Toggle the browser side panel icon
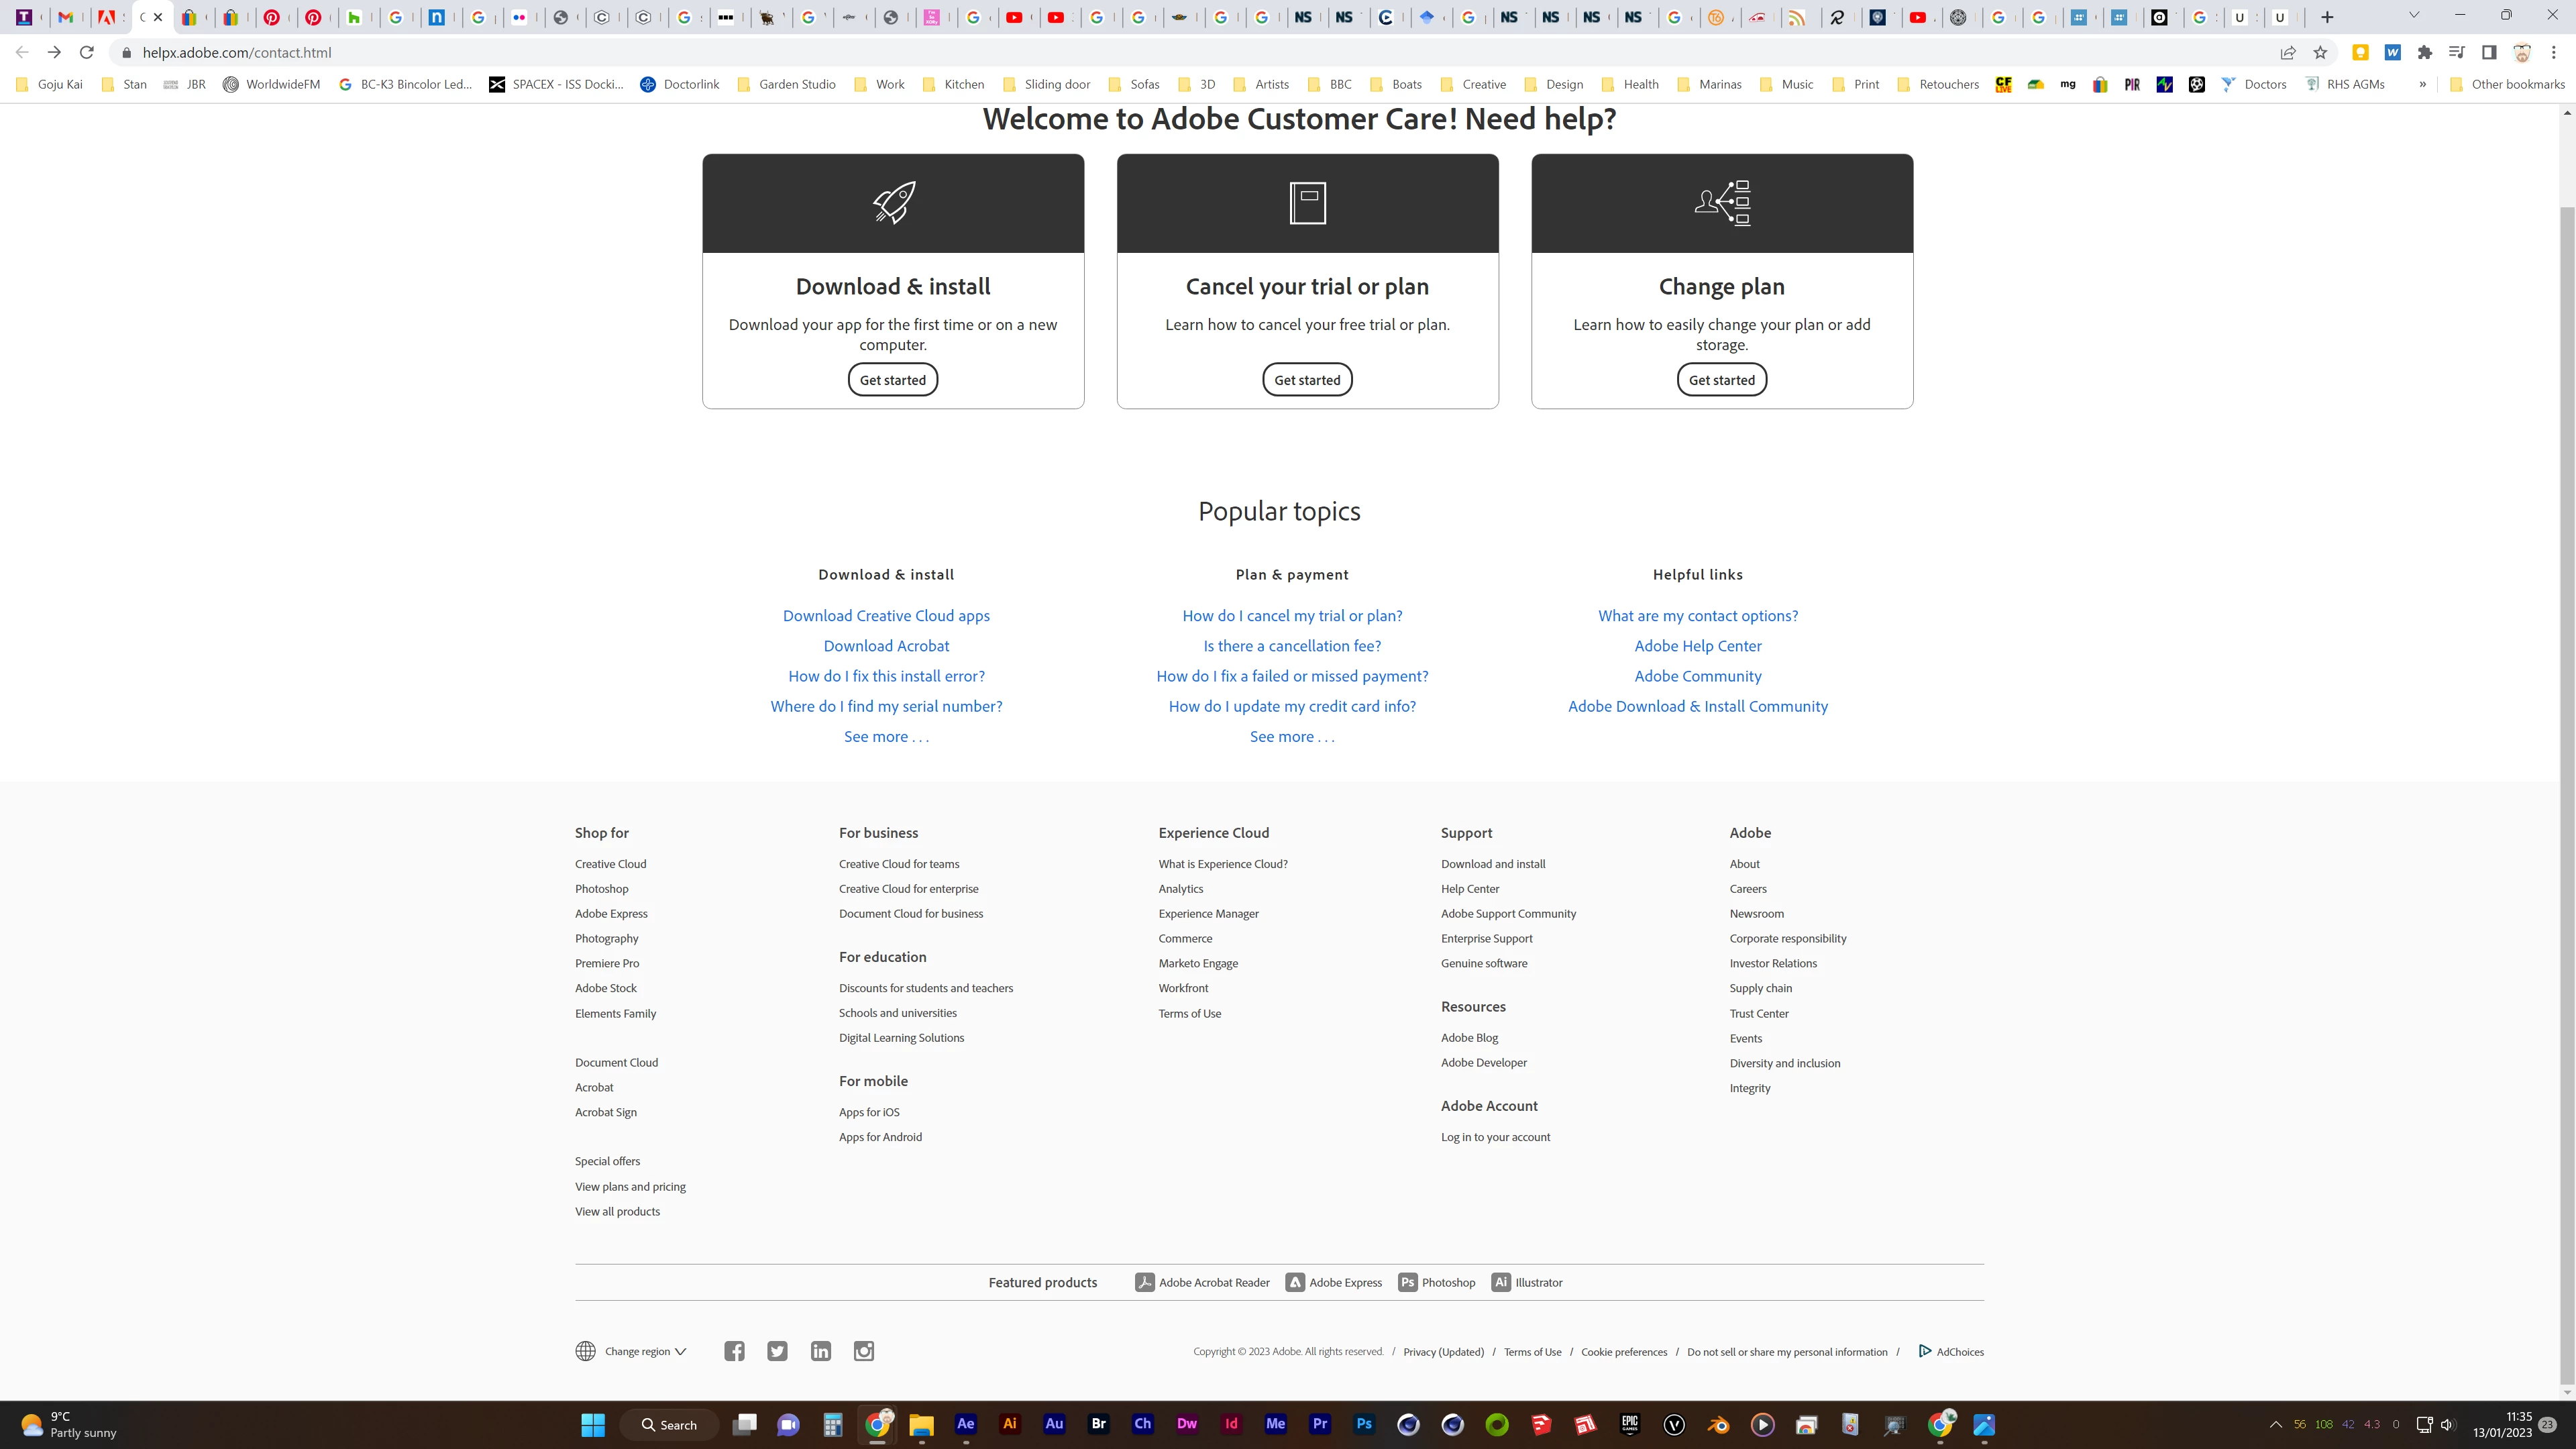The height and width of the screenshot is (1449, 2576). [x=2489, y=52]
